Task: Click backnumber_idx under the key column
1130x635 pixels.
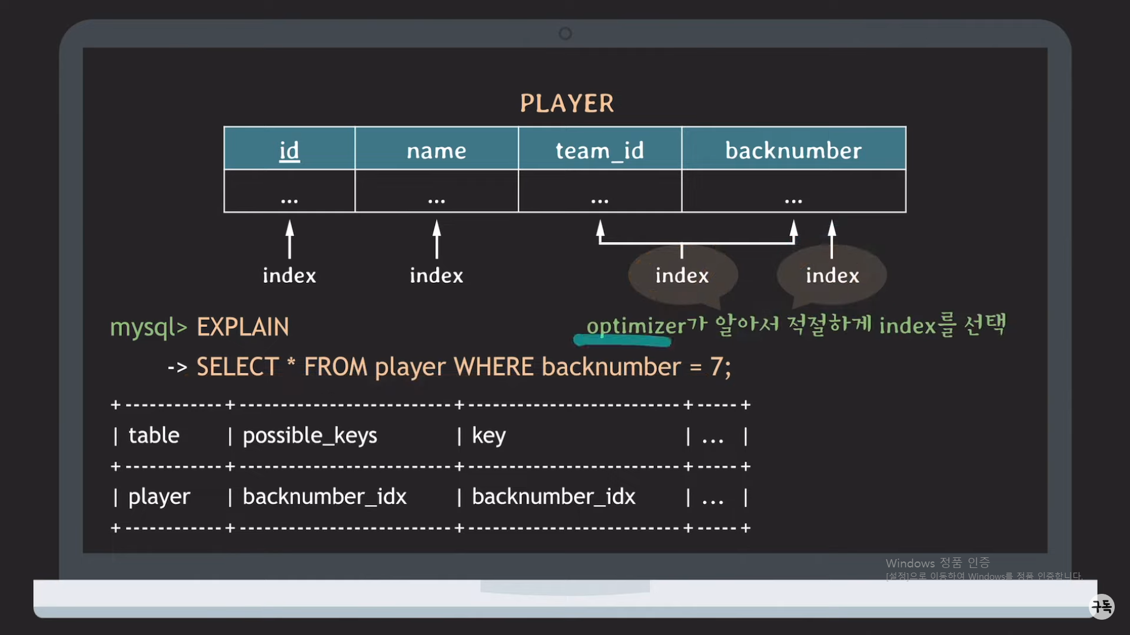Action: click(x=553, y=497)
